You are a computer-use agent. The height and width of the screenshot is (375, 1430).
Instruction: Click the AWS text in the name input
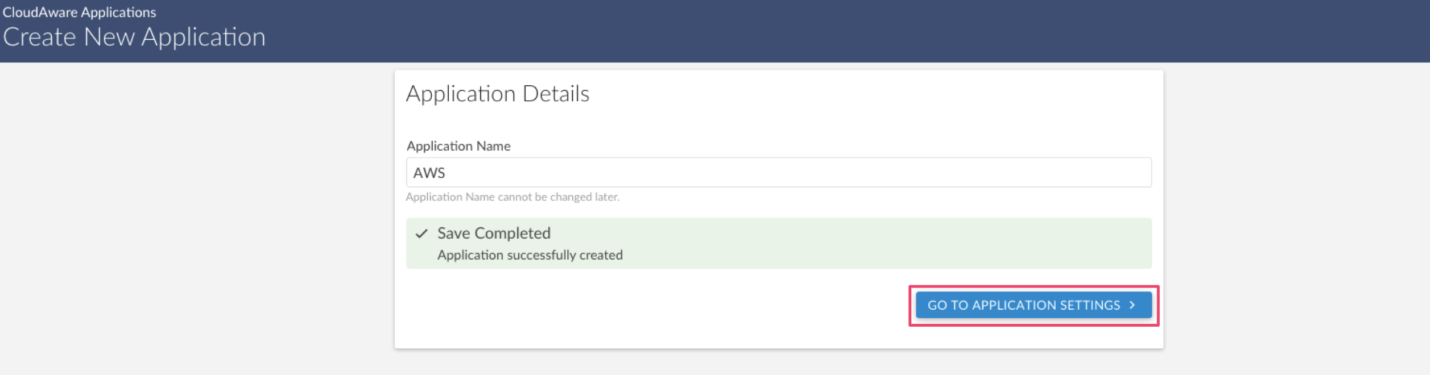(429, 173)
